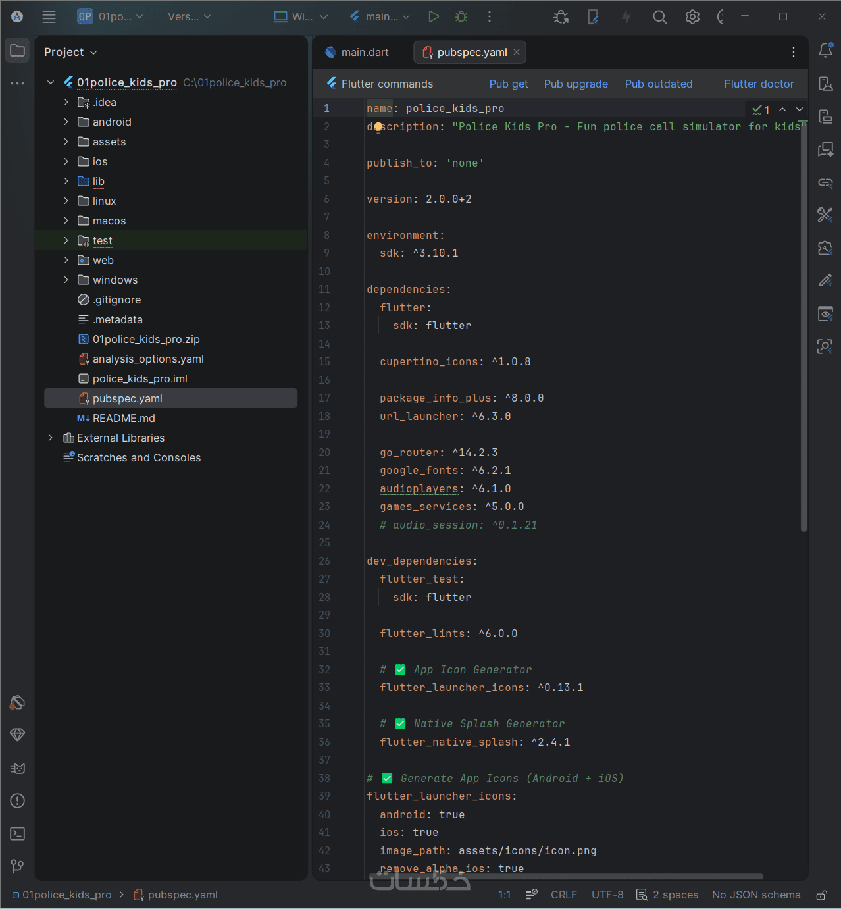The height and width of the screenshot is (909, 841).
Task: Open the Terminal tool window
Action: [x=18, y=833]
